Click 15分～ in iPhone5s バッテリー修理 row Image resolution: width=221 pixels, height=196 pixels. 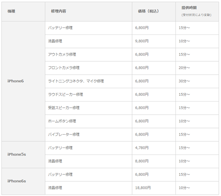tap(184, 148)
